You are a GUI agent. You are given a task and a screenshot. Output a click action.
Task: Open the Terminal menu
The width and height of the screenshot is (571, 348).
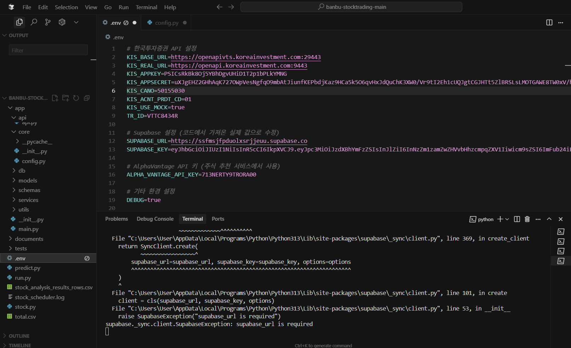click(146, 7)
